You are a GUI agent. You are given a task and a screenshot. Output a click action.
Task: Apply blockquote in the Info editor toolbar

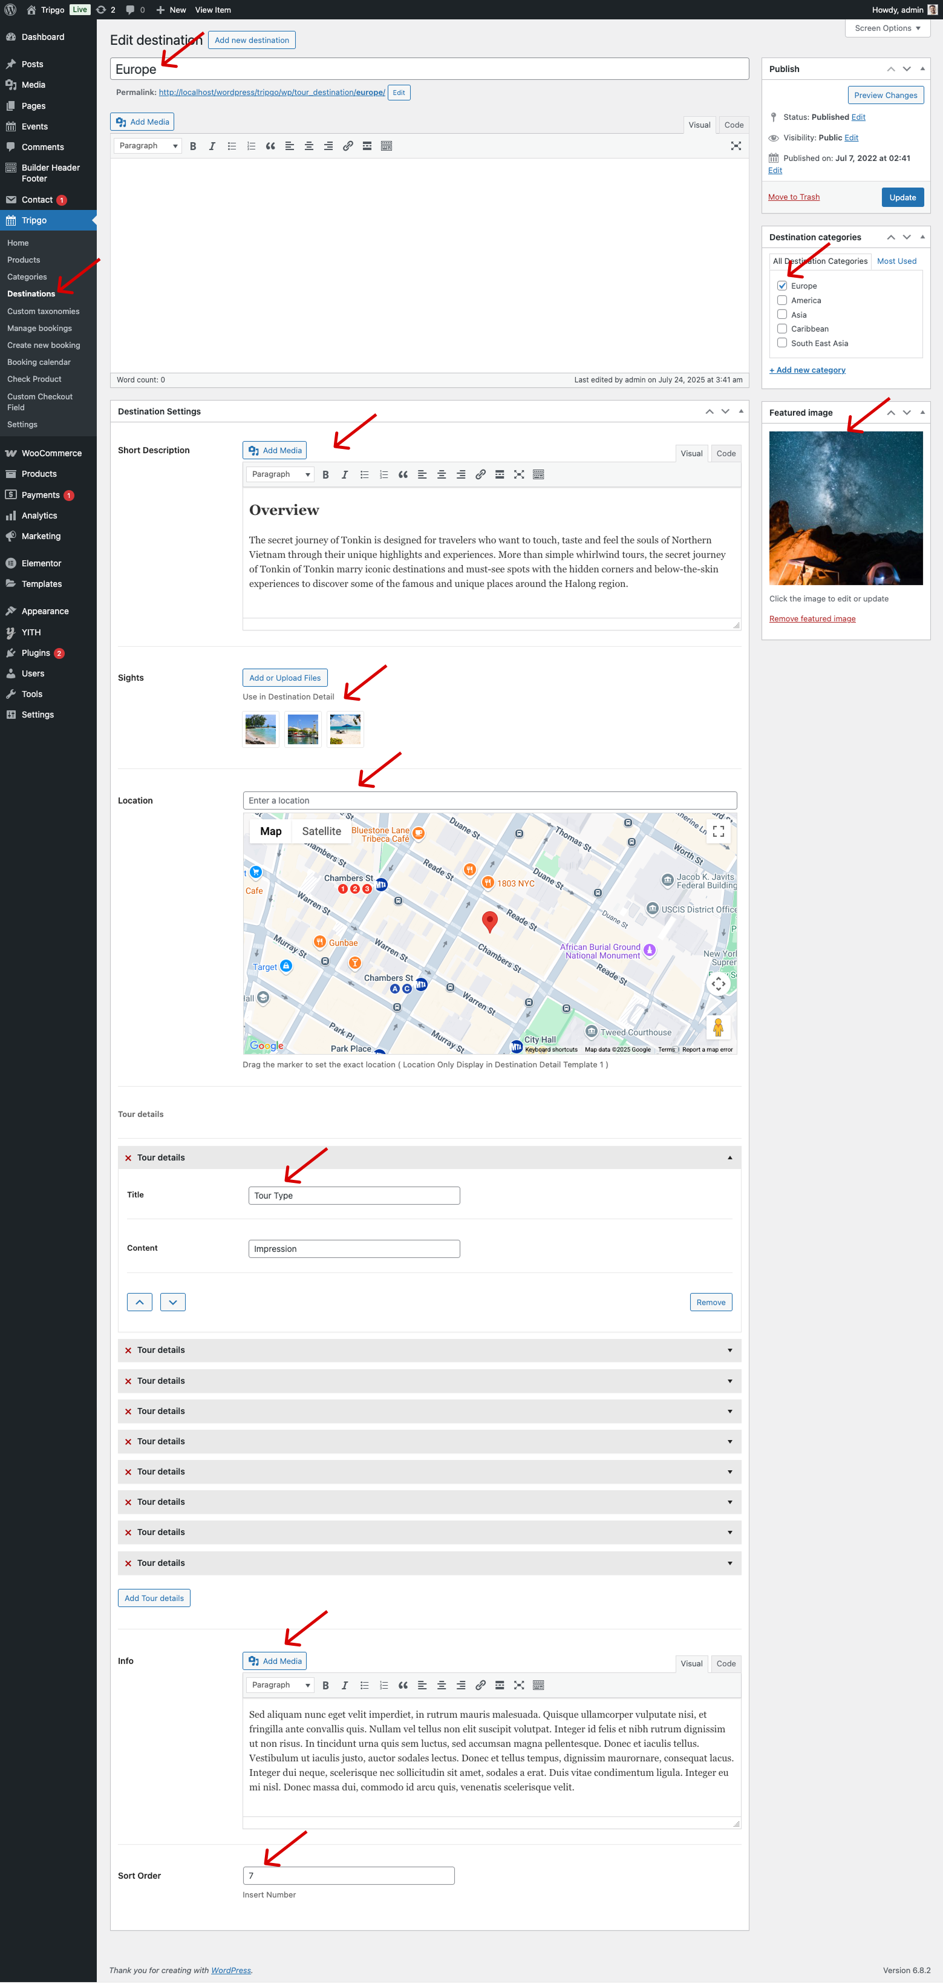click(403, 1685)
